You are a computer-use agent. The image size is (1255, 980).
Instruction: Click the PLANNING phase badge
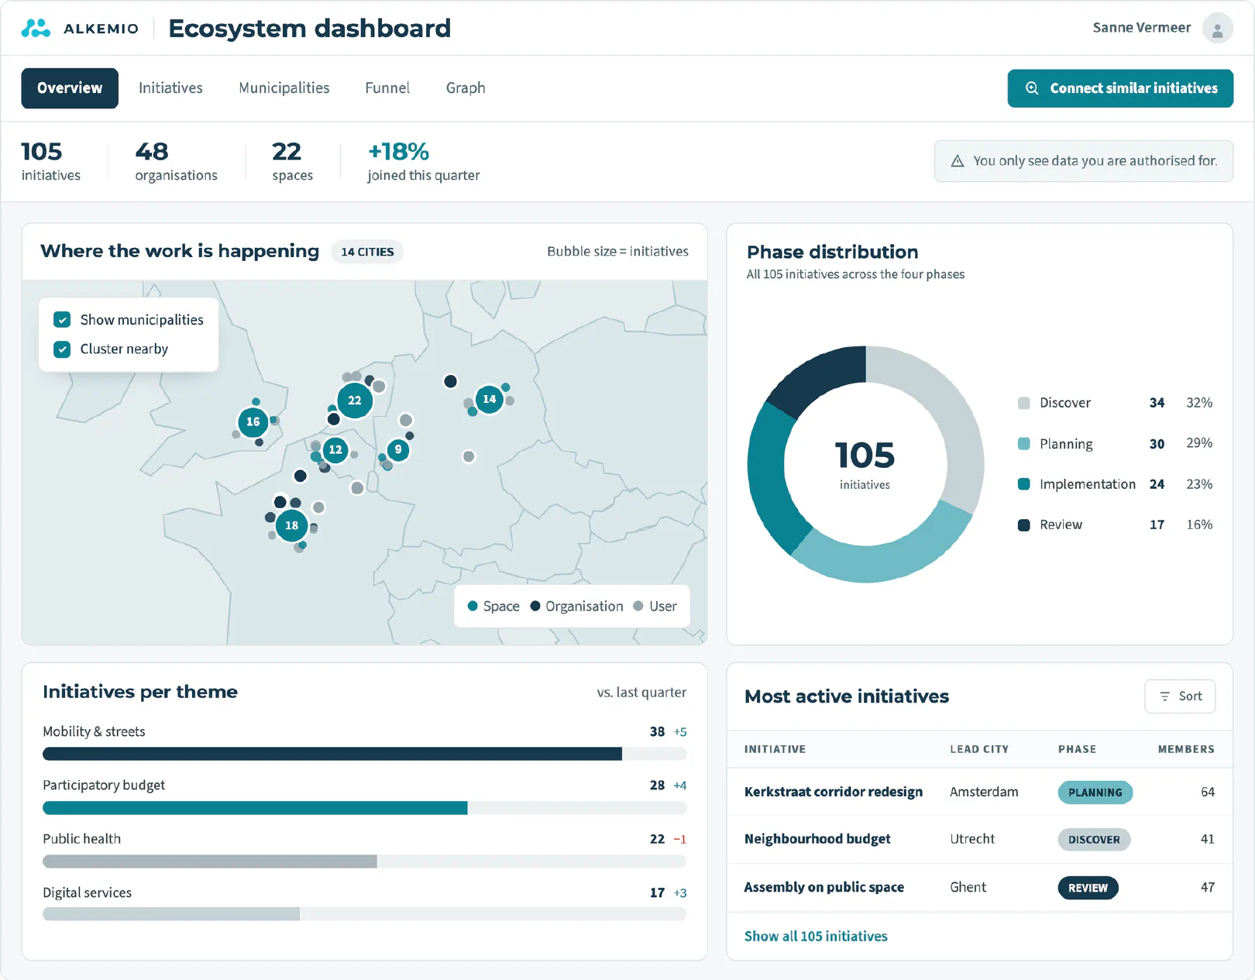coord(1095,793)
